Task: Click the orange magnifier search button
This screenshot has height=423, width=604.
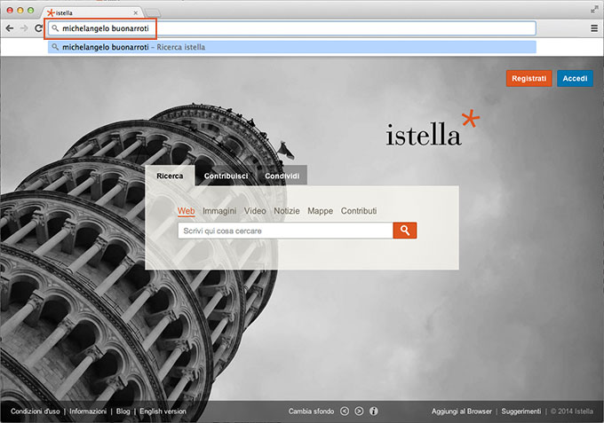Action: point(404,231)
